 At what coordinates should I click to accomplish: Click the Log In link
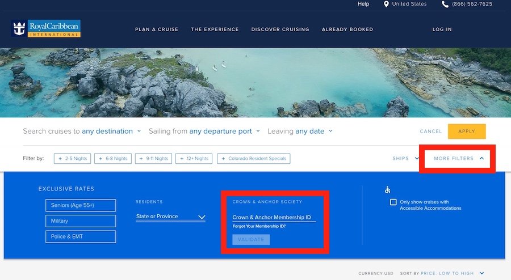442,29
